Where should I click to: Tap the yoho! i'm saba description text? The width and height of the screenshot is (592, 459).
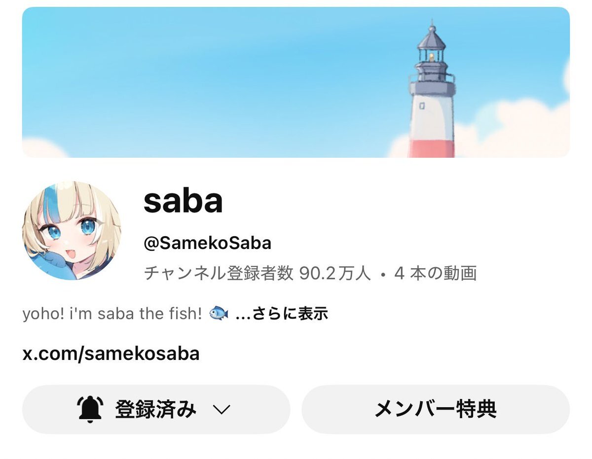click(x=112, y=314)
